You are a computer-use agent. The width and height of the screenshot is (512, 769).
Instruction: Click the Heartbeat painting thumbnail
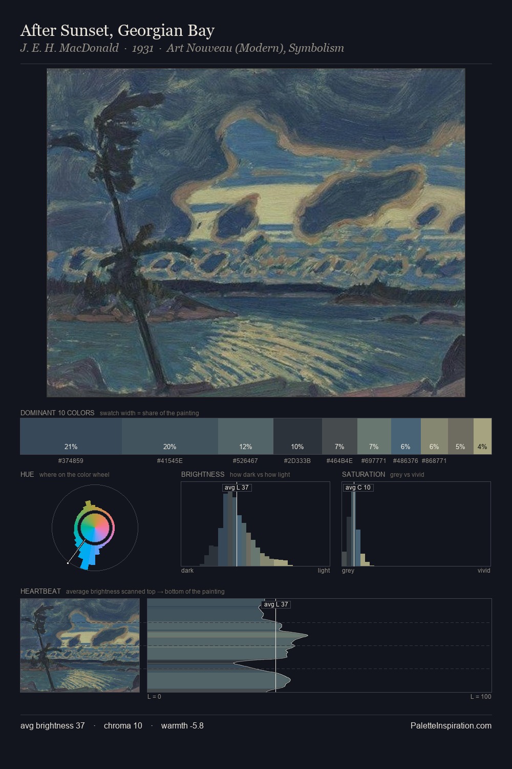pyautogui.click(x=80, y=645)
